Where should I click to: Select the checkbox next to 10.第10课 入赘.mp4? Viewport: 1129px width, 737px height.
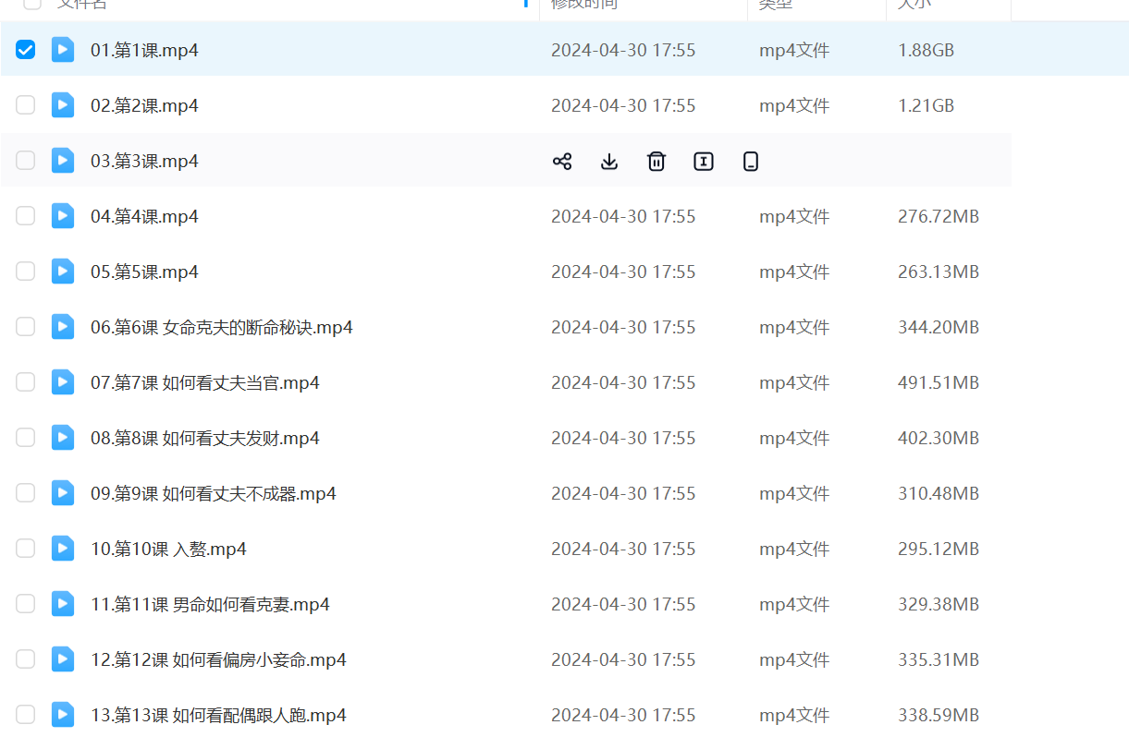pos(26,549)
